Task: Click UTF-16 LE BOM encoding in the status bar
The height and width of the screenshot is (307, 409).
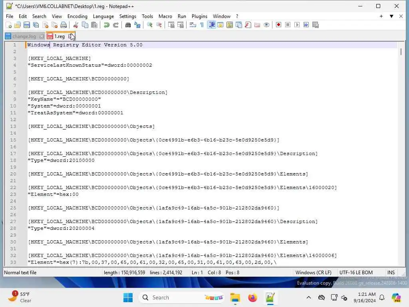Action: point(356,273)
